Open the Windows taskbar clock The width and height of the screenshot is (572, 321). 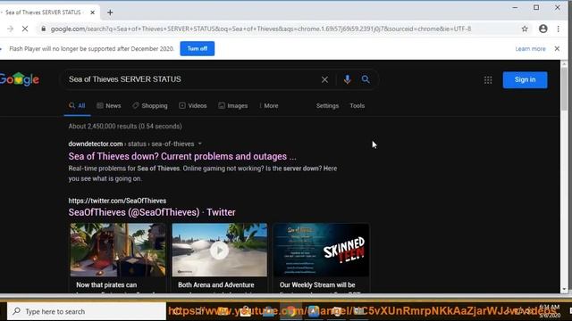550,311
